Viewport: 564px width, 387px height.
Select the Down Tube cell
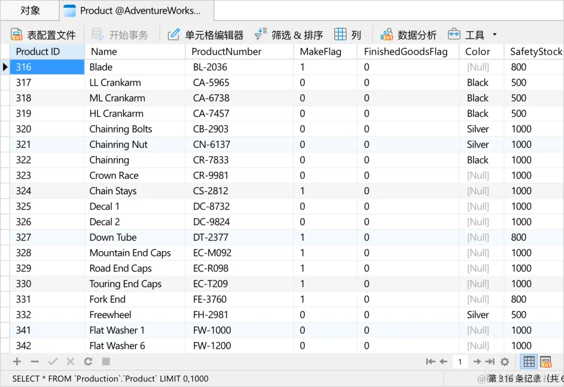[135, 237]
